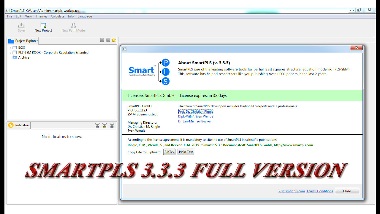Click the About dialog title bar icon

click(124, 49)
